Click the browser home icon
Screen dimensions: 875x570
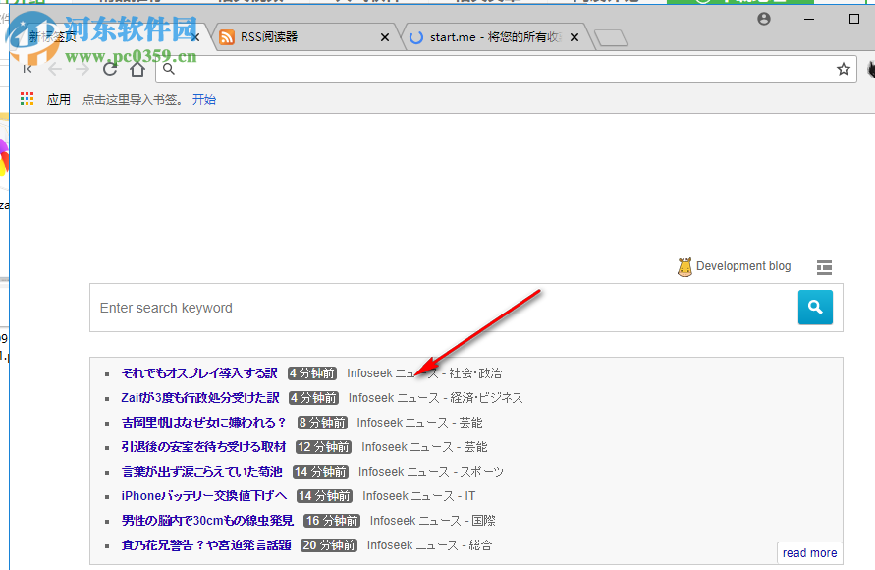137,70
